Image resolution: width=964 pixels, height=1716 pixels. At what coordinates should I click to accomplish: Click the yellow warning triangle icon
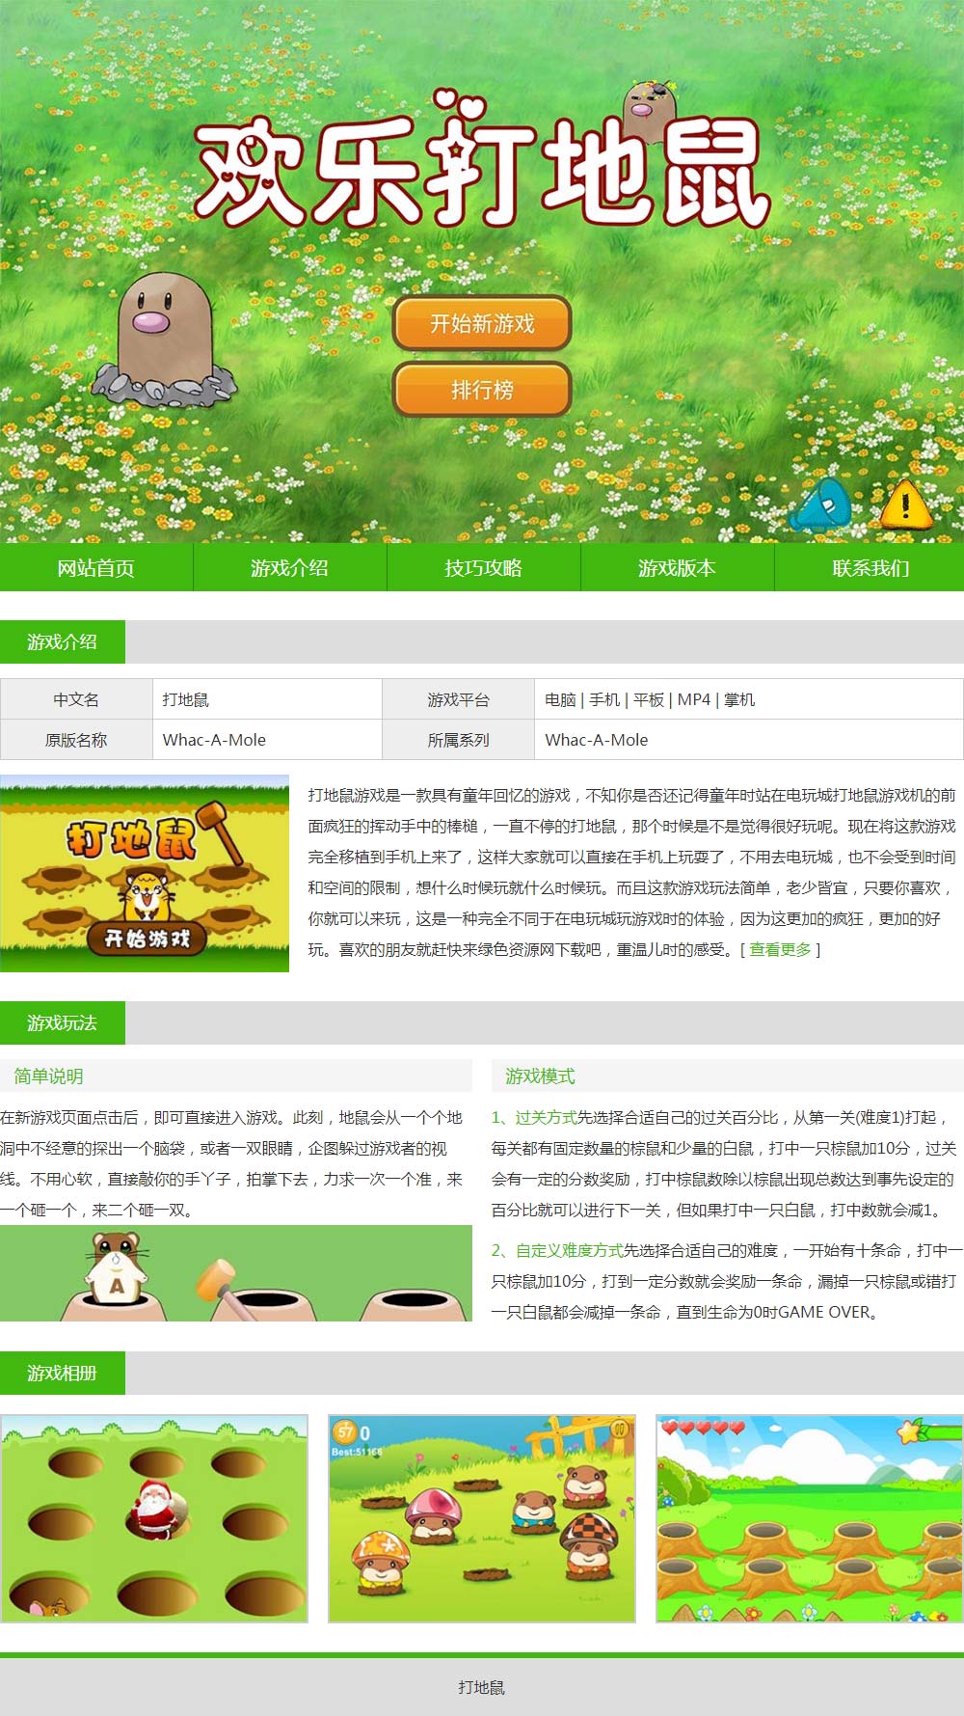pyautogui.click(x=905, y=504)
